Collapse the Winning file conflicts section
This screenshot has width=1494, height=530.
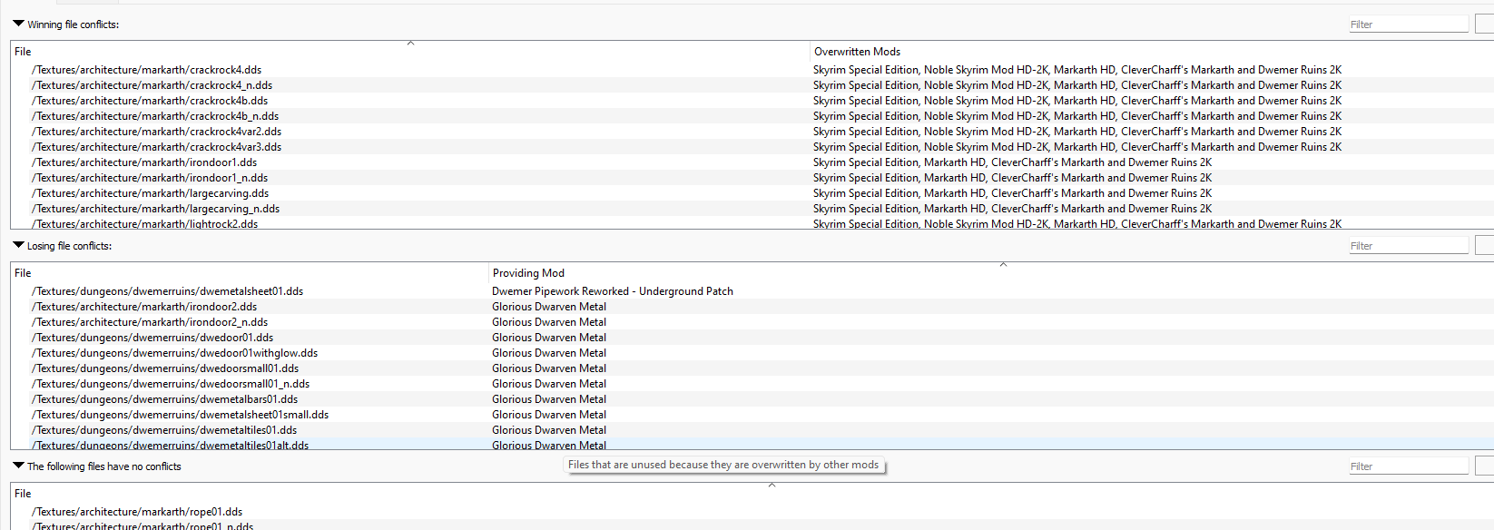tap(18, 24)
